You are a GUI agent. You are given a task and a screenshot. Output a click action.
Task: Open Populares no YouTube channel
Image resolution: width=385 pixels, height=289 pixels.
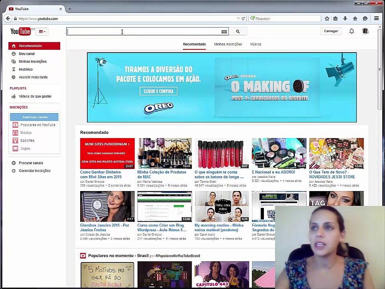(38, 125)
